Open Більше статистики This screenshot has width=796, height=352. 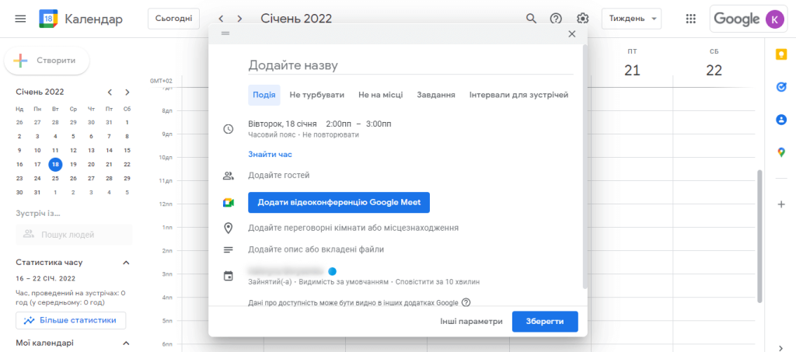71,321
